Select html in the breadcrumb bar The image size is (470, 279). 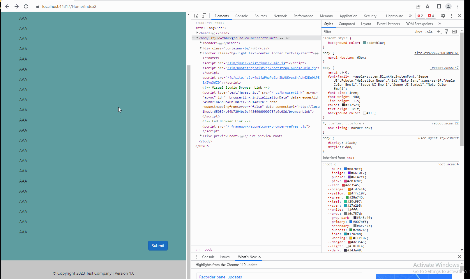point(197,249)
